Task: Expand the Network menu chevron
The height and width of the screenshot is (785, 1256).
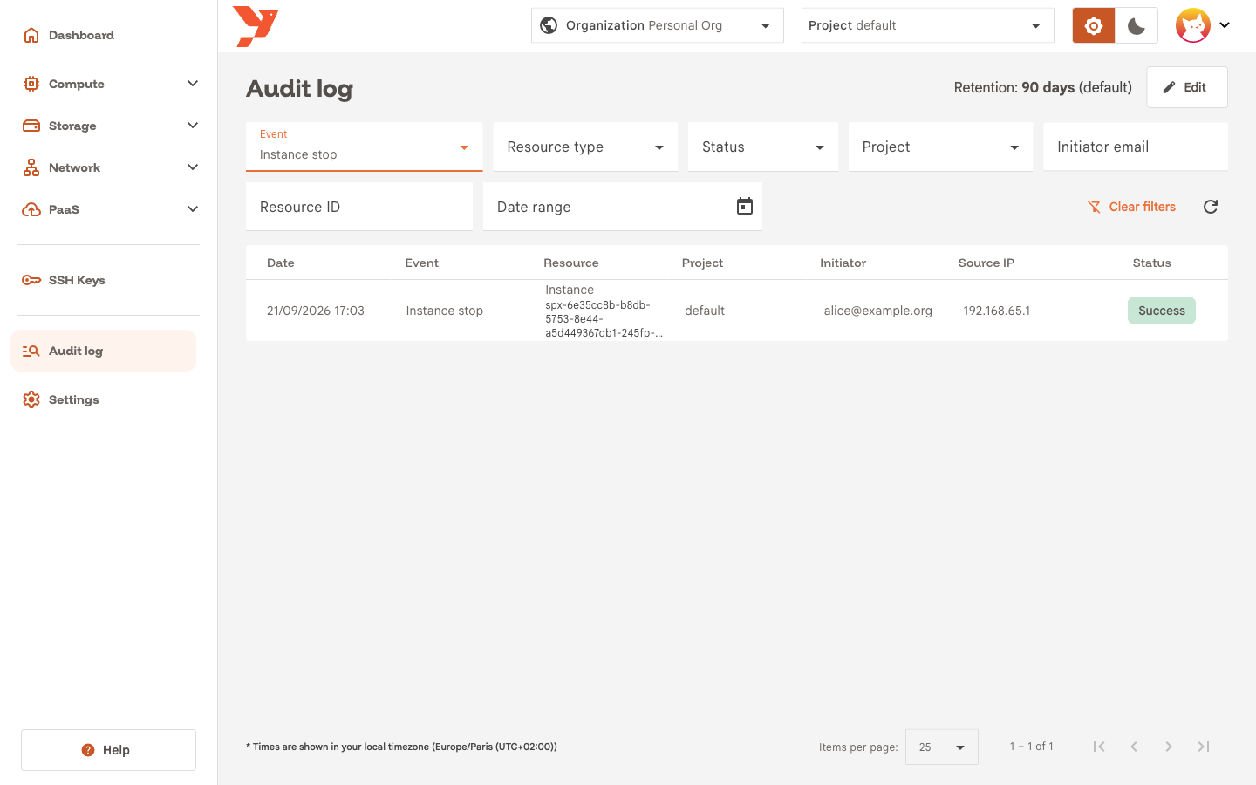Action: click(193, 167)
